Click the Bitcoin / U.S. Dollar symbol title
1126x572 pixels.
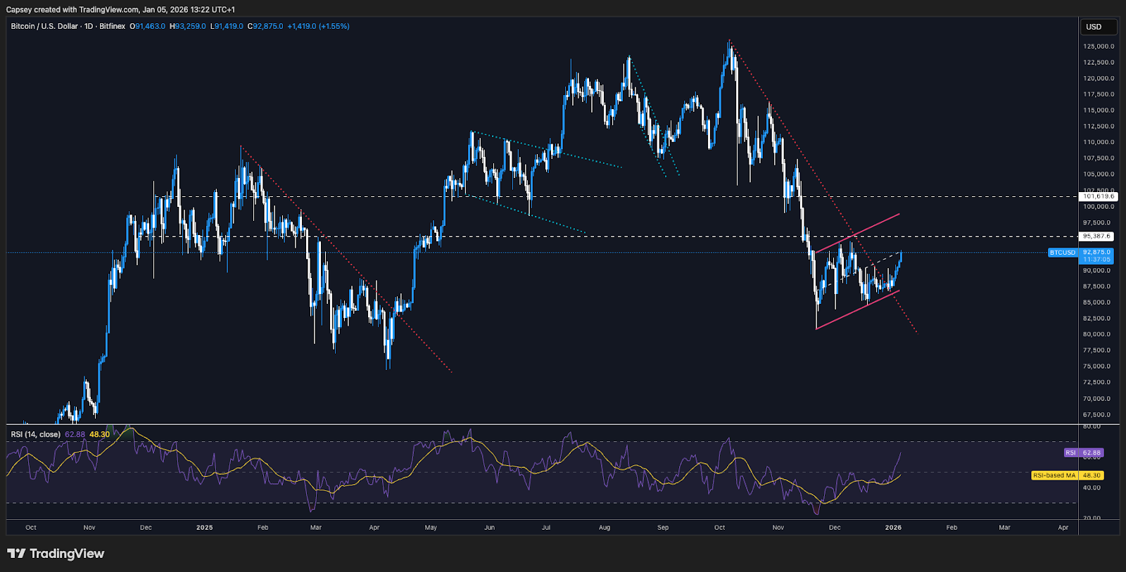pos(44,26)
